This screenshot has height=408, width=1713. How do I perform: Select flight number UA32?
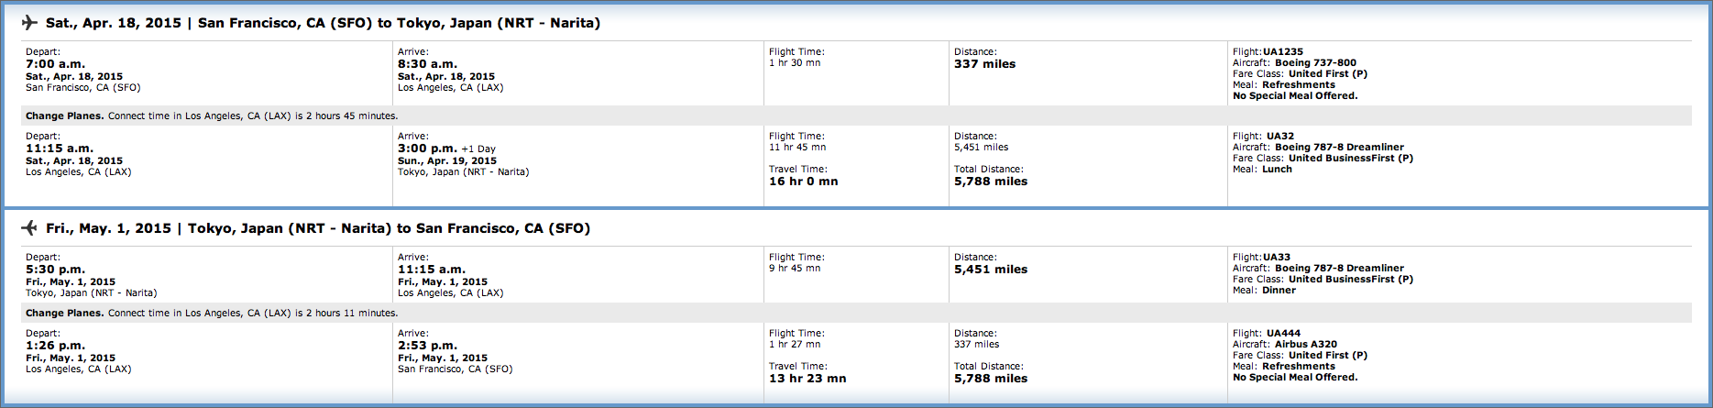1280,137
